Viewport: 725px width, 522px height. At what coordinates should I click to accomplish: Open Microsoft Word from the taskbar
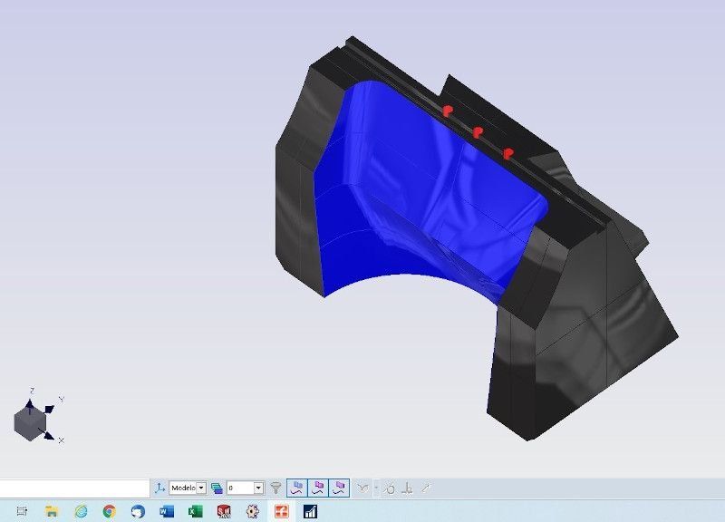[166, 512]
